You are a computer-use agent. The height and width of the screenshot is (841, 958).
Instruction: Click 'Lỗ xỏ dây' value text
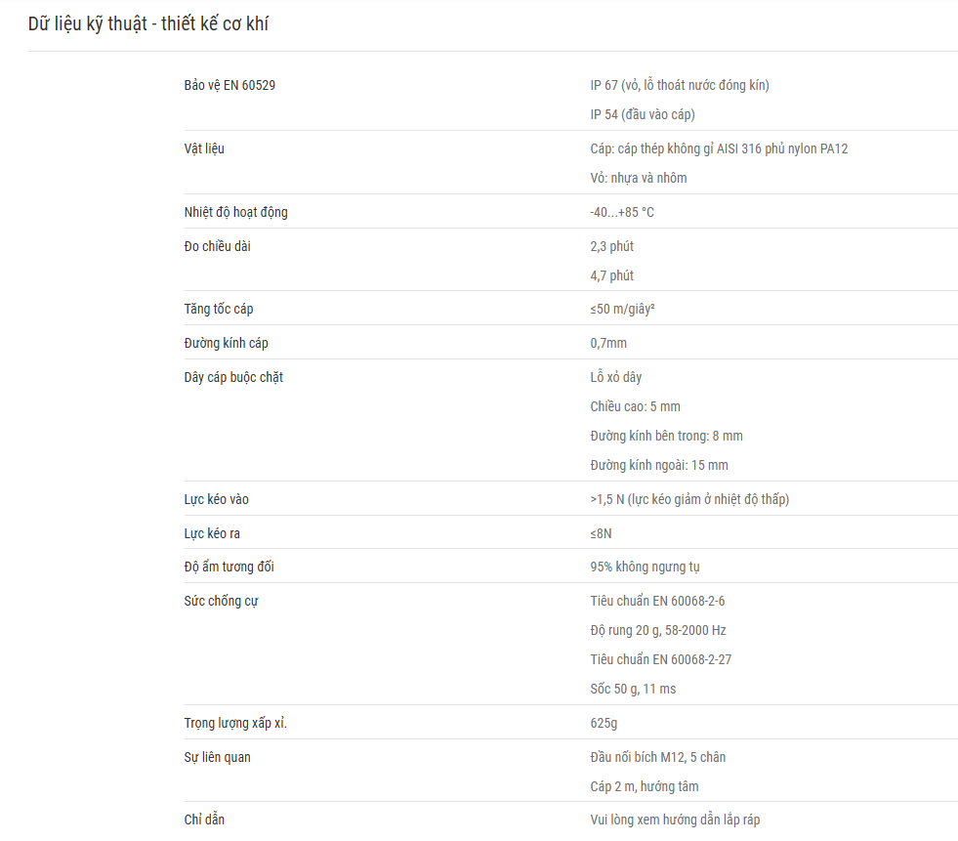(616, 378)
